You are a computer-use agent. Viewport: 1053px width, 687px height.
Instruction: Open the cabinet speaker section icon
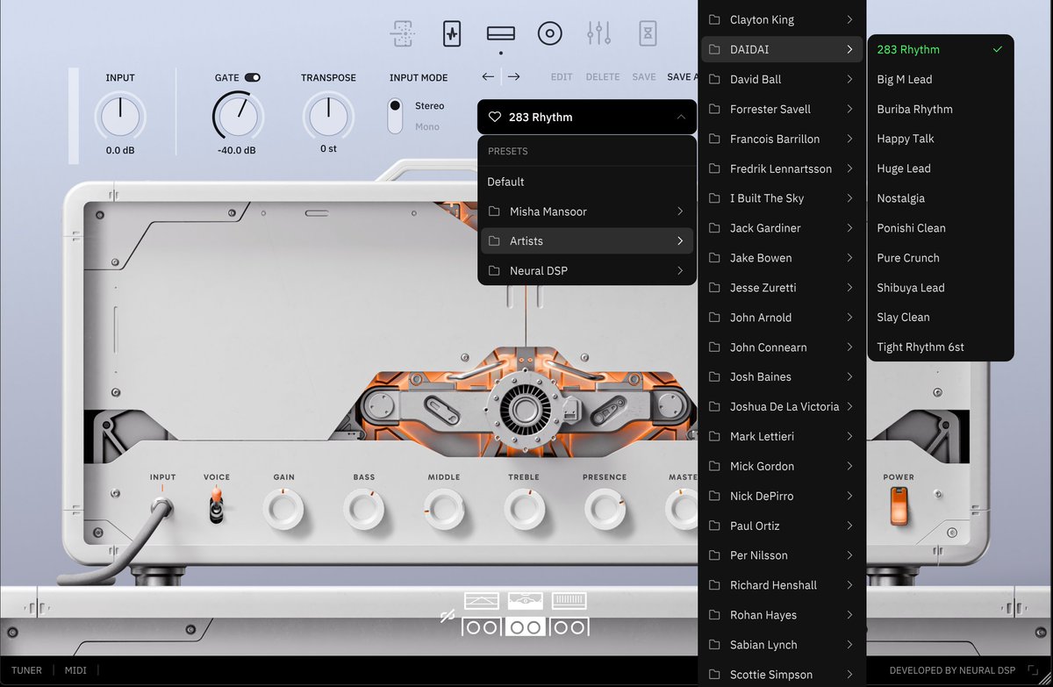pos(549,34)
